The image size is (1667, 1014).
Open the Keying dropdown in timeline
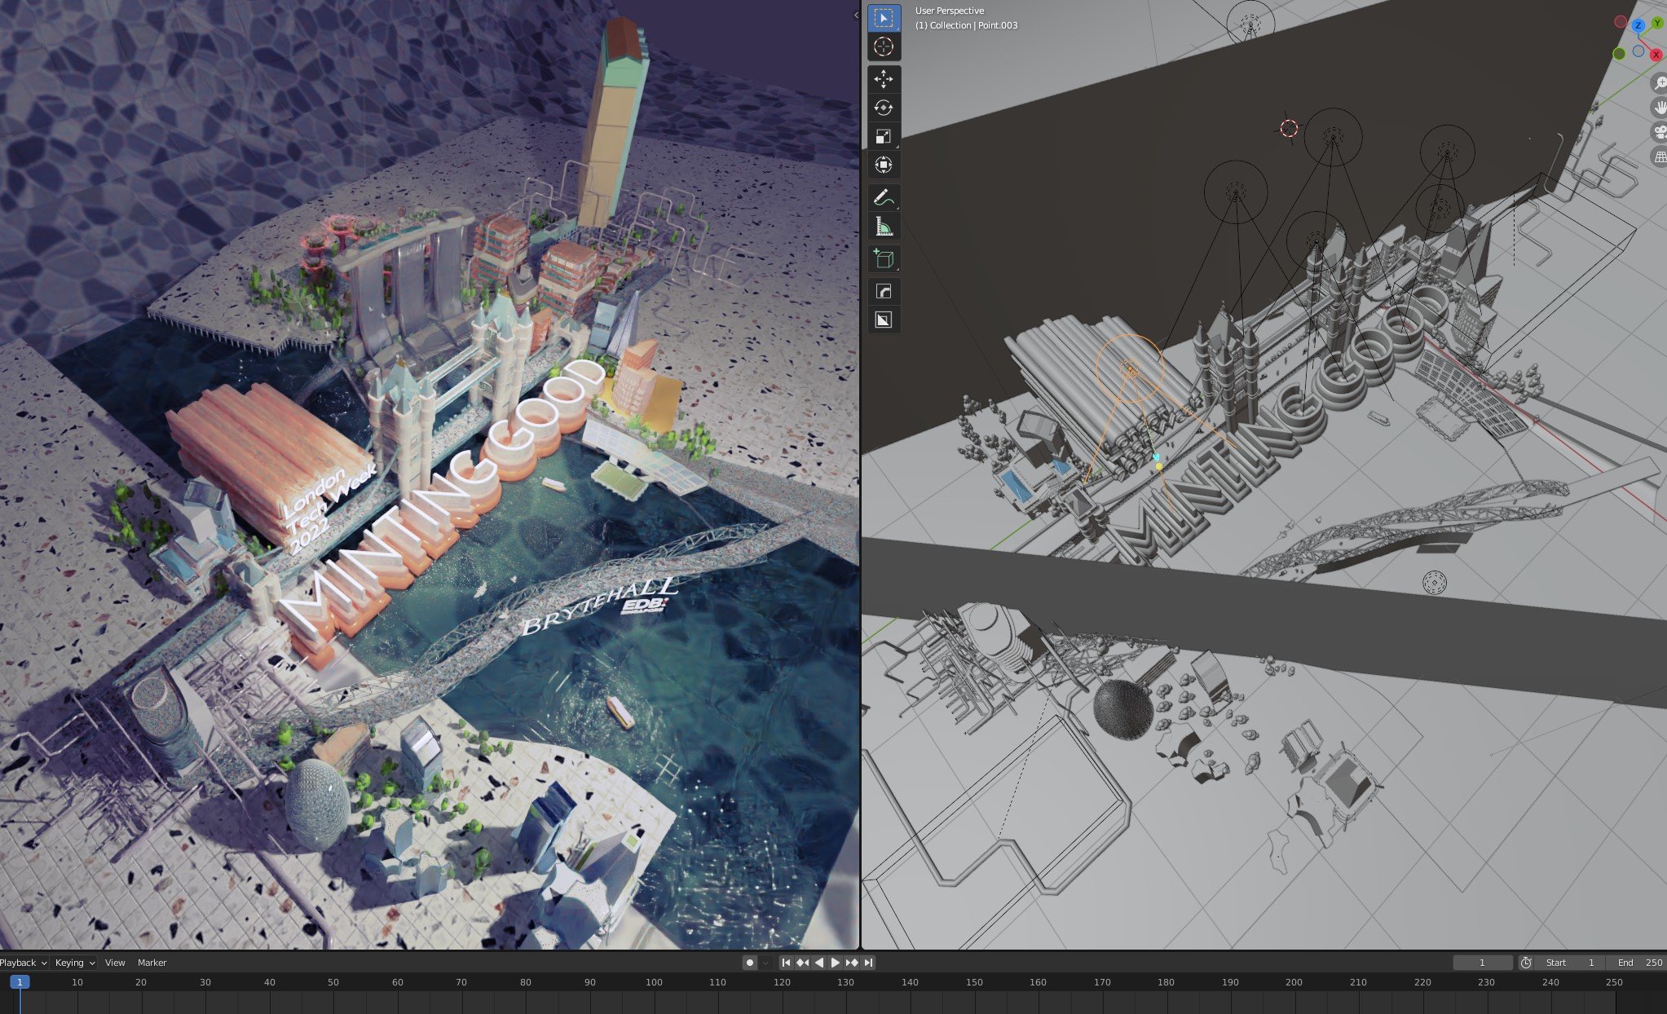click(x=74, y=963)
